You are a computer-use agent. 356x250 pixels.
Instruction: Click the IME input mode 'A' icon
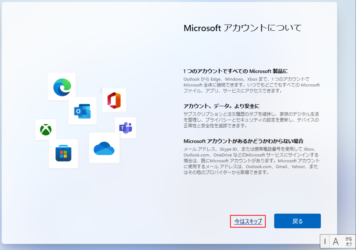336,241
